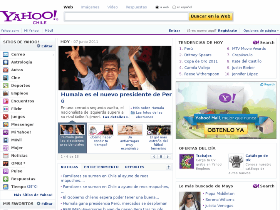Click the OBTENLO YA button

(226, 130)
